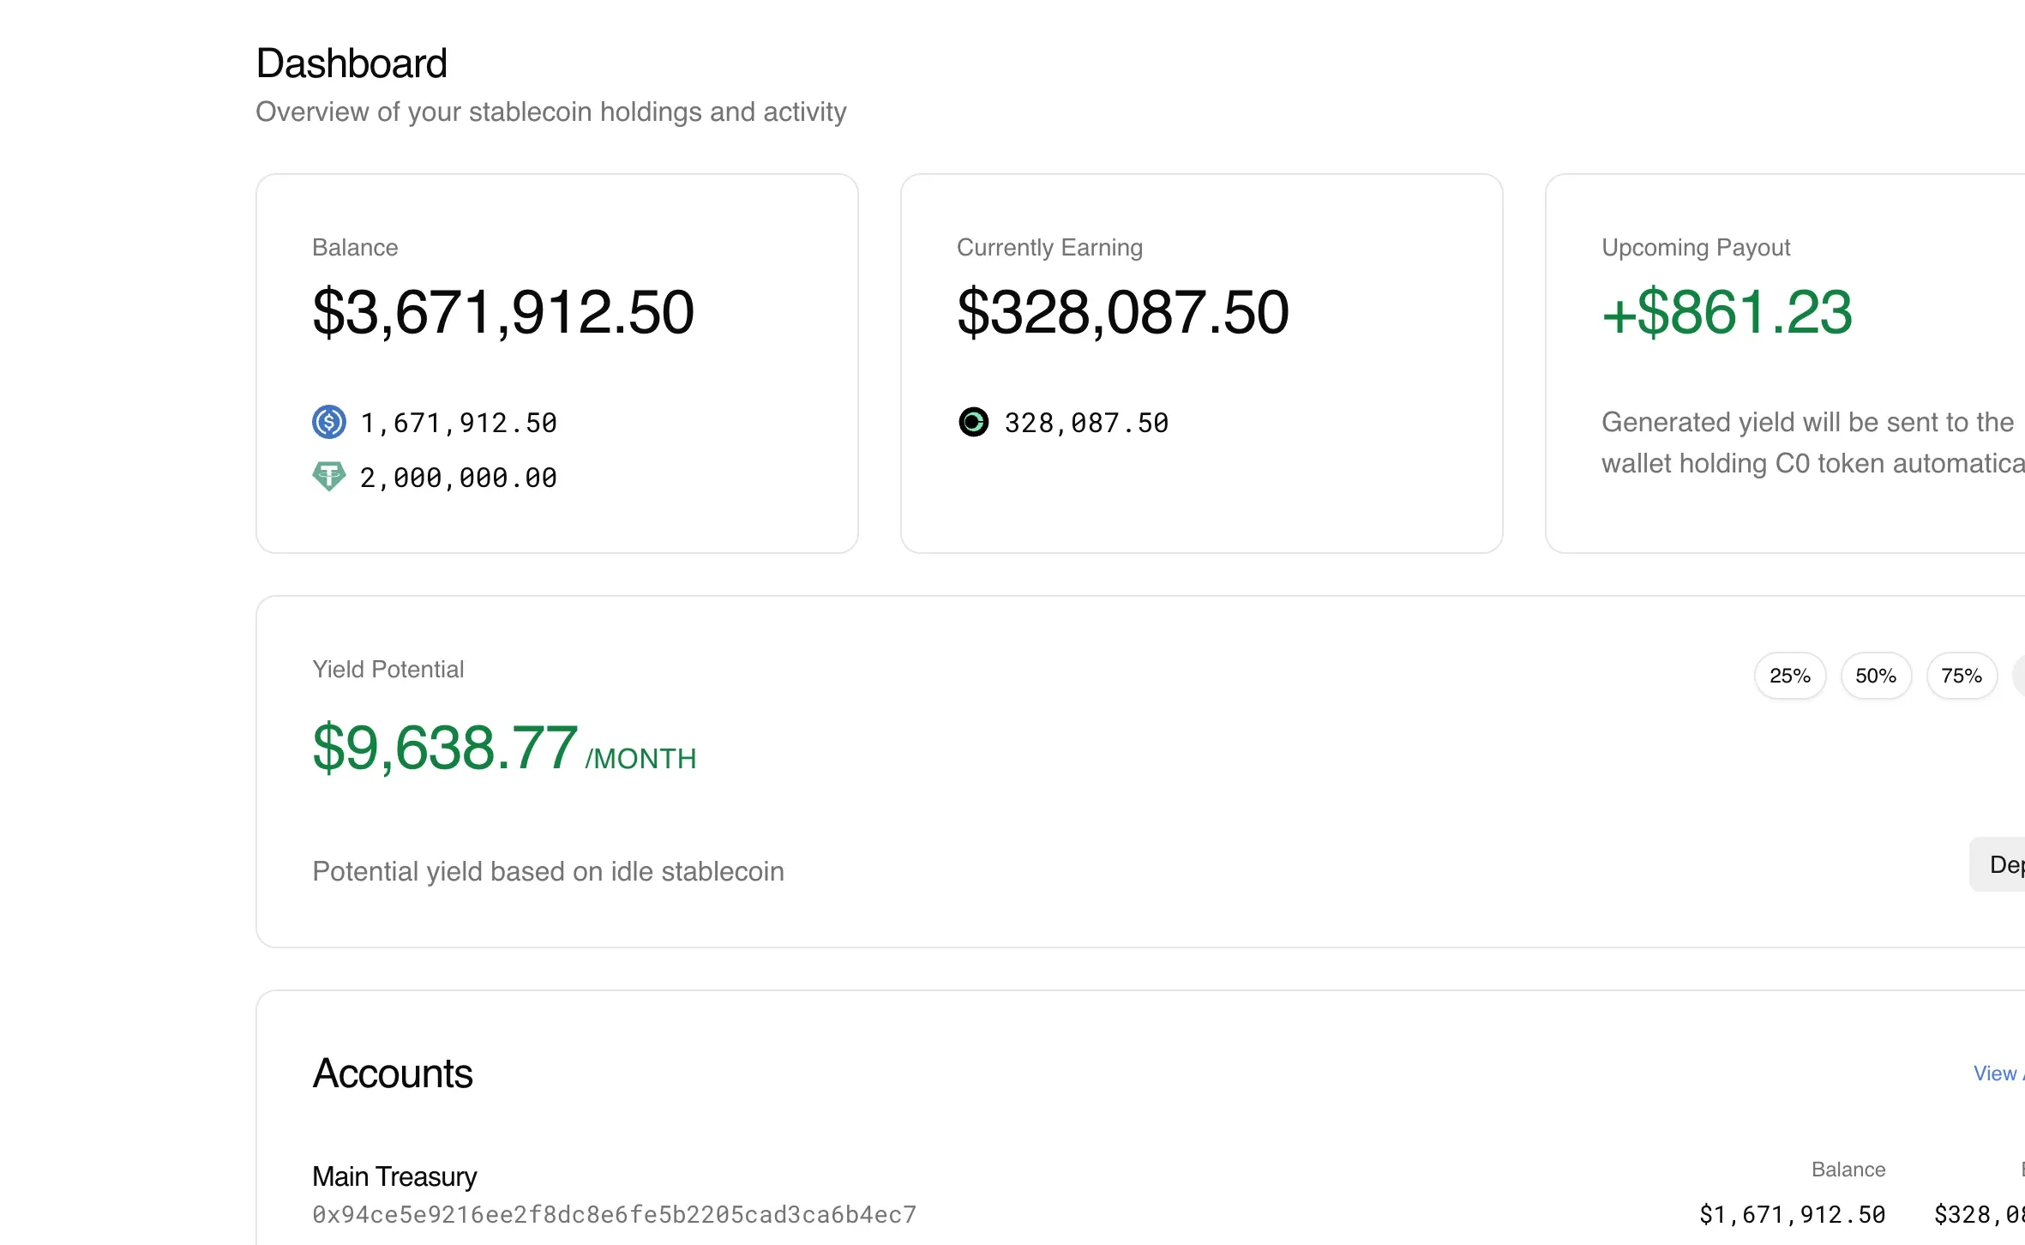Click the Balance card total $3,671,912.50

click(x=502, y=311)
